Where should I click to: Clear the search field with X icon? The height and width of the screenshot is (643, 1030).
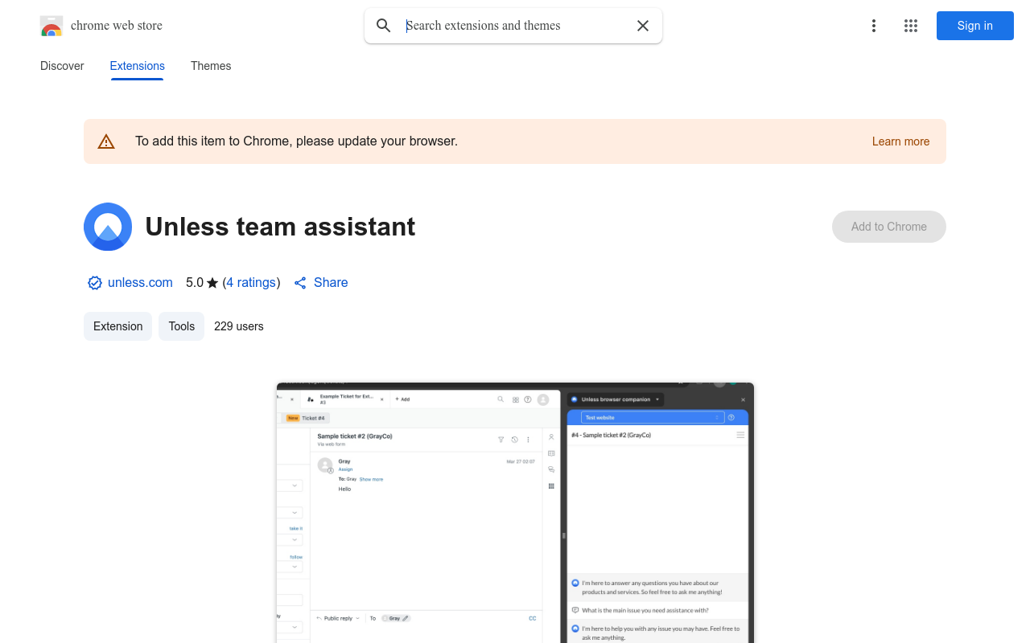coord(643,26)
